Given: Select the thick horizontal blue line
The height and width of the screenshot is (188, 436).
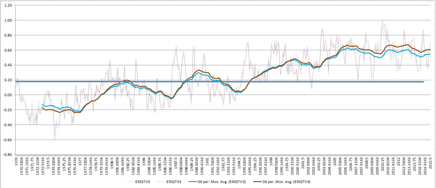Looking at the screenshot, I should point(220,82).
